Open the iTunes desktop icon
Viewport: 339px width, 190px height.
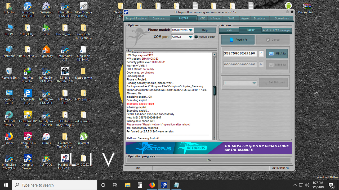[46, 139]
